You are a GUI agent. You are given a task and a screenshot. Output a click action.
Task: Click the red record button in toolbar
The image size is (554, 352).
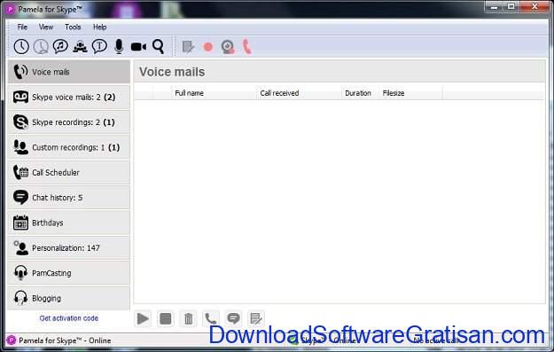[x=208, y=47]
